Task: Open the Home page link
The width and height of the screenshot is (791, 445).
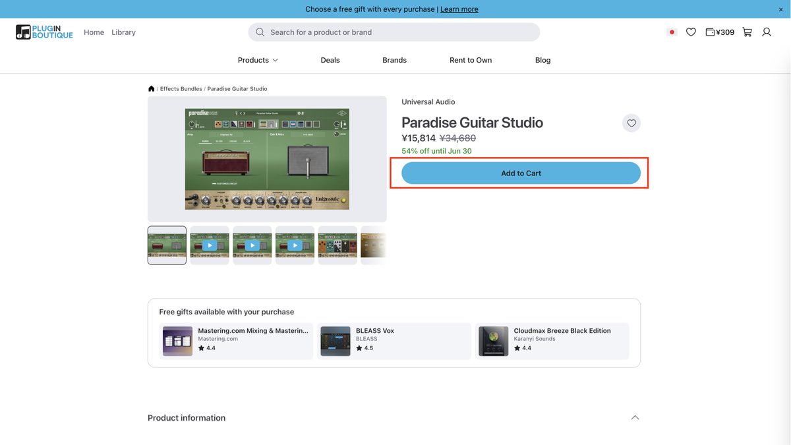Action: (94, 32)
